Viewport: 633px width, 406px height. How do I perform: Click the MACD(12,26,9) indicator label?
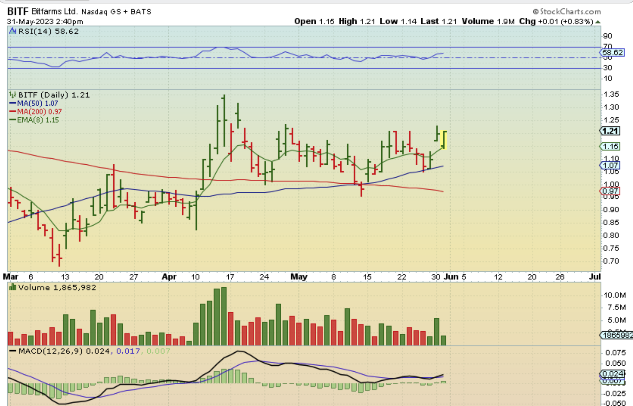[50, 351]
